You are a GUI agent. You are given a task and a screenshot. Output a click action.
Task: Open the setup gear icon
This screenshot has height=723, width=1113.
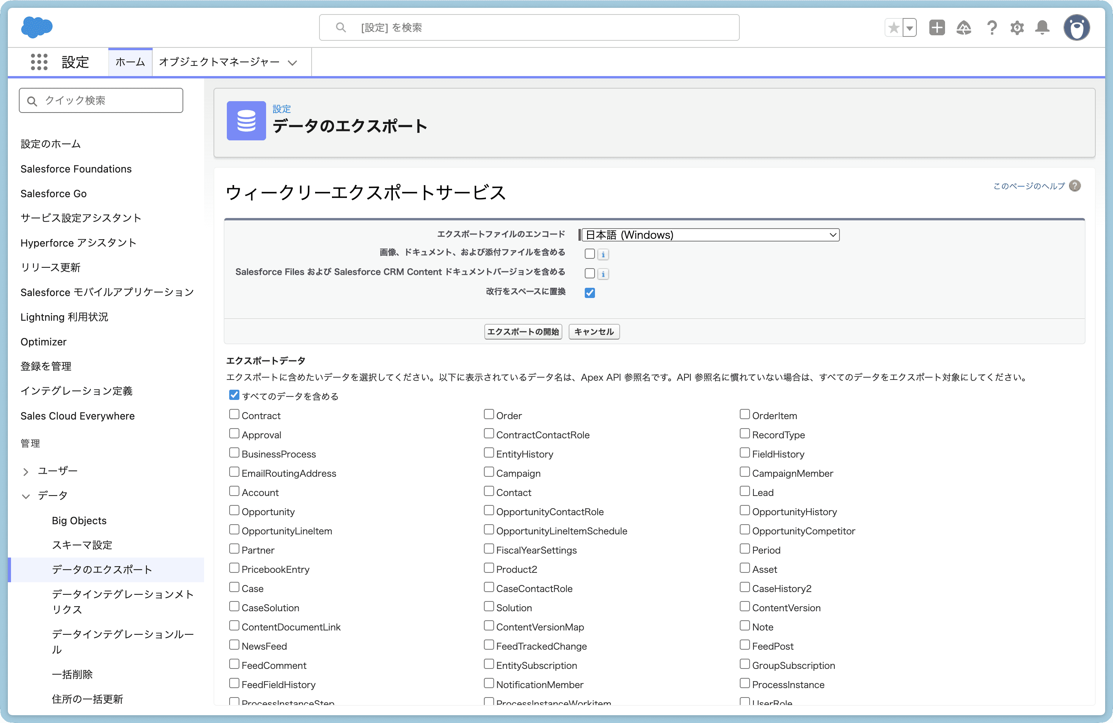click(x=1017, y=27)
